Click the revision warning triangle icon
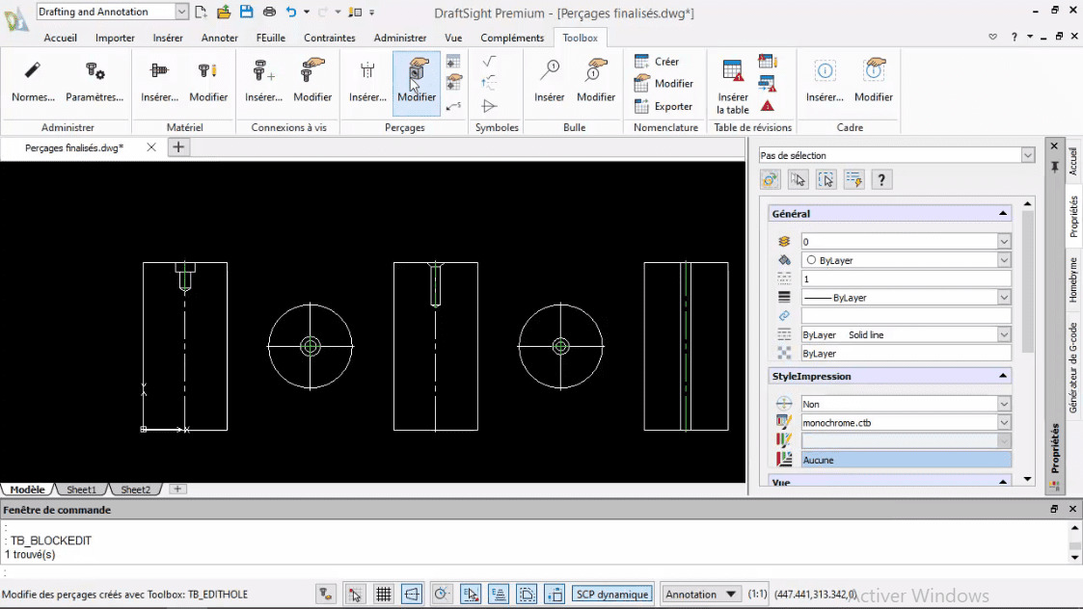Image resolution: width=1083 pixels, height=609 pixels. 768,106
